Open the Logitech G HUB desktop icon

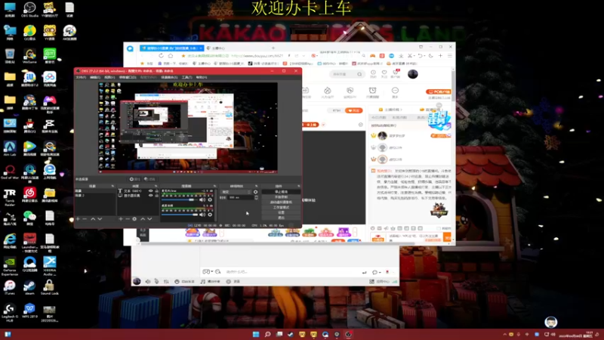[10, 312]
